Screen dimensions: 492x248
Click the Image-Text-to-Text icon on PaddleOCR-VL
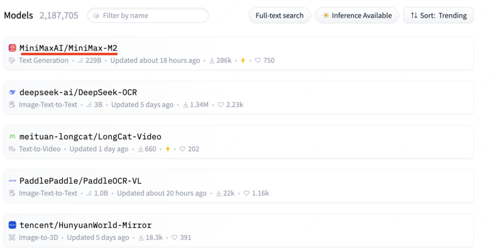click(12, 193)
